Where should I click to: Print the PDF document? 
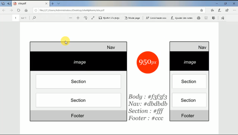point(199,18)
